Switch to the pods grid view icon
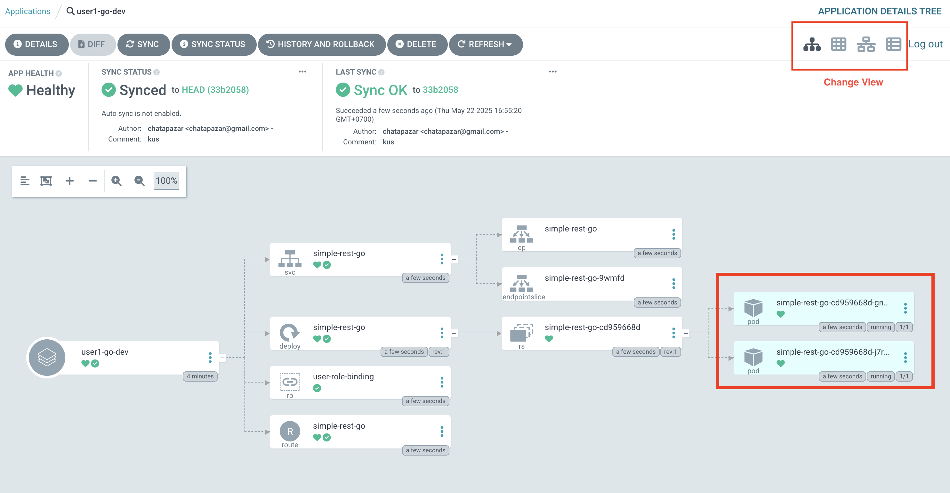This screenshot has height=493, width=950. (838, 44)
